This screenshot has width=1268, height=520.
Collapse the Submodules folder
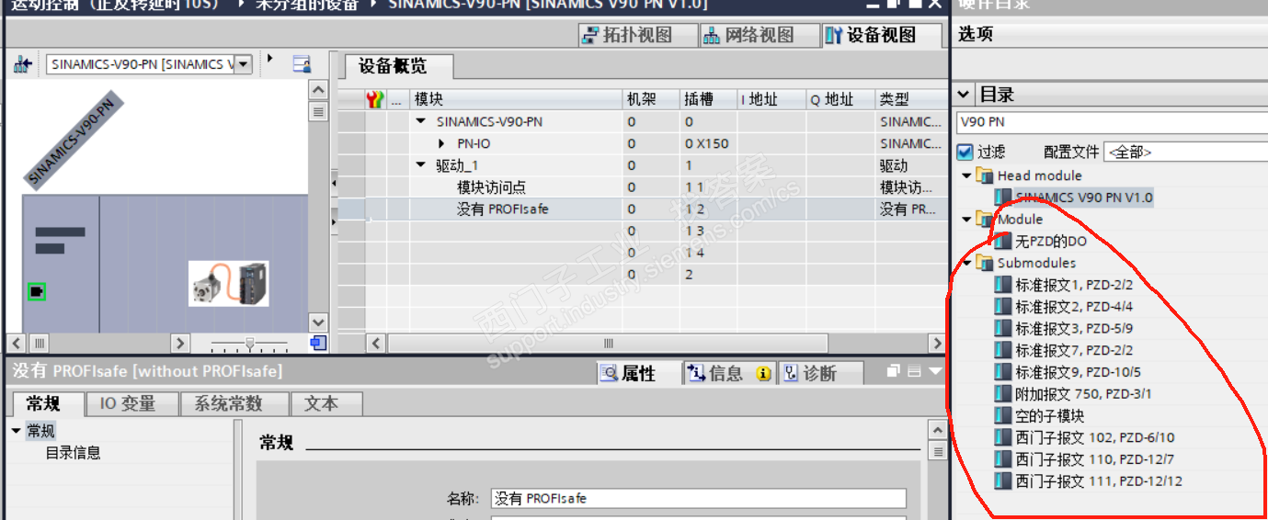966,263
